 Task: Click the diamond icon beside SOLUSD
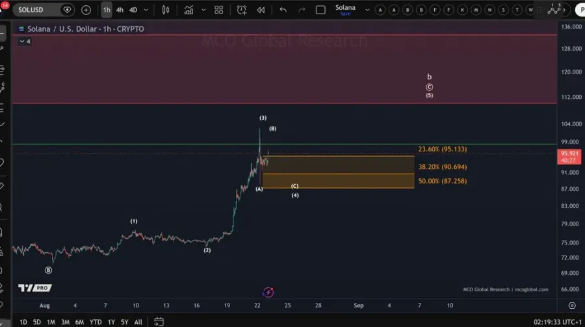(x=67, y=10)
